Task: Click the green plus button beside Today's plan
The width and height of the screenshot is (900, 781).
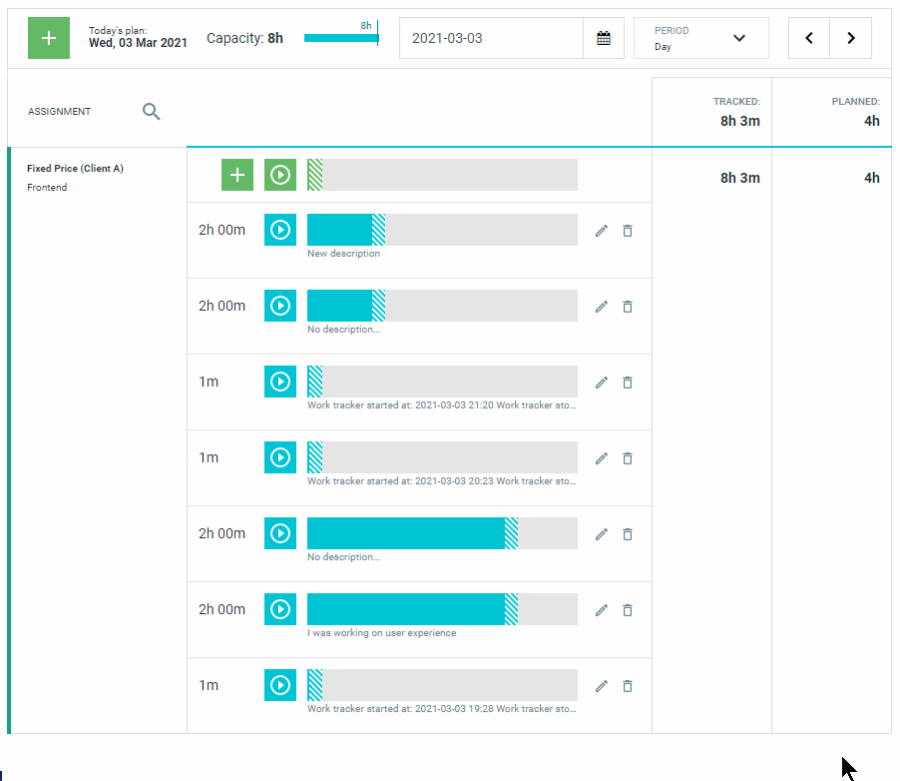Action: click(49, 38)
